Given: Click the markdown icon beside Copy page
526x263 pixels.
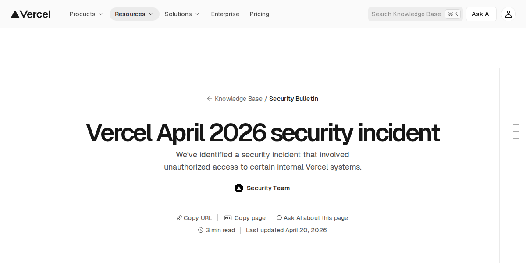Looking at the screenshot, I should pyautogui.click(x=228, y=218).
